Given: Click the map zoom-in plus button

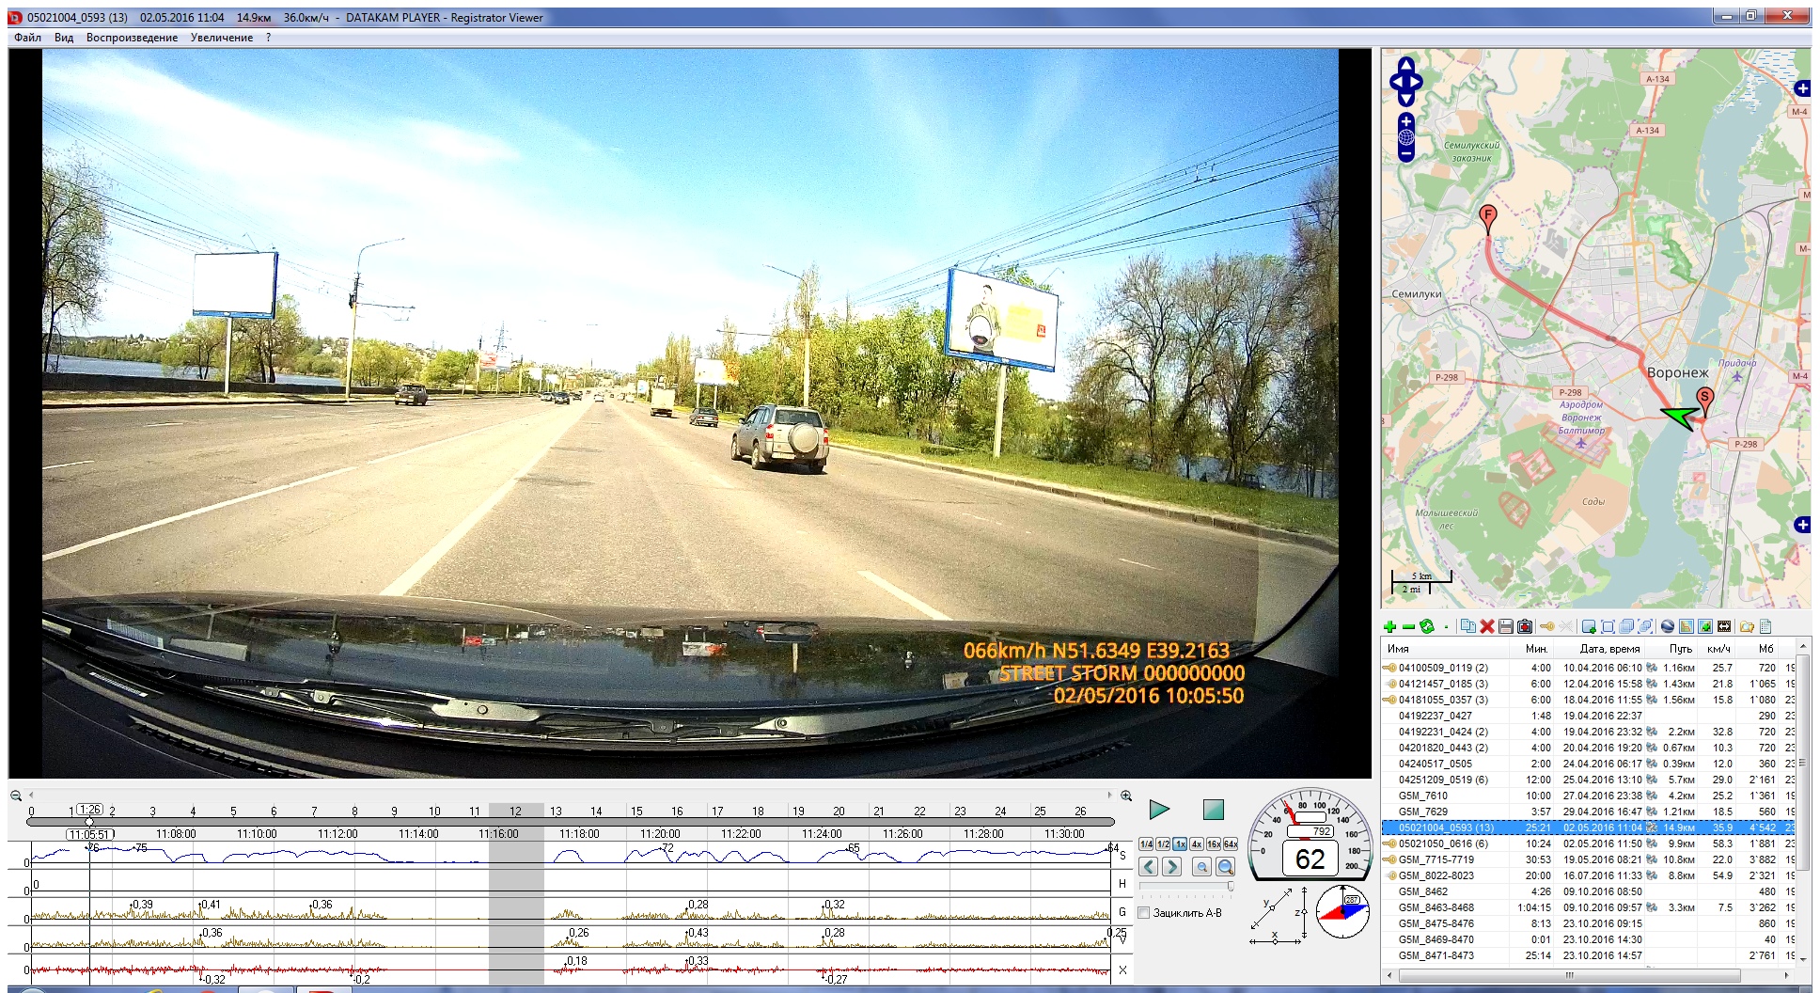Looking at the screenshot, I should click(1406, 122).
